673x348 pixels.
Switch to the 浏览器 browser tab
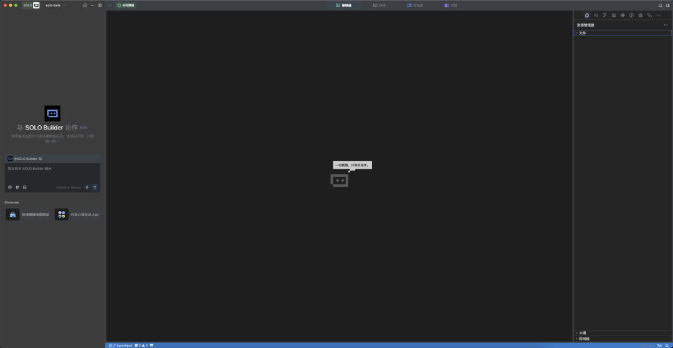coord(415,5)
